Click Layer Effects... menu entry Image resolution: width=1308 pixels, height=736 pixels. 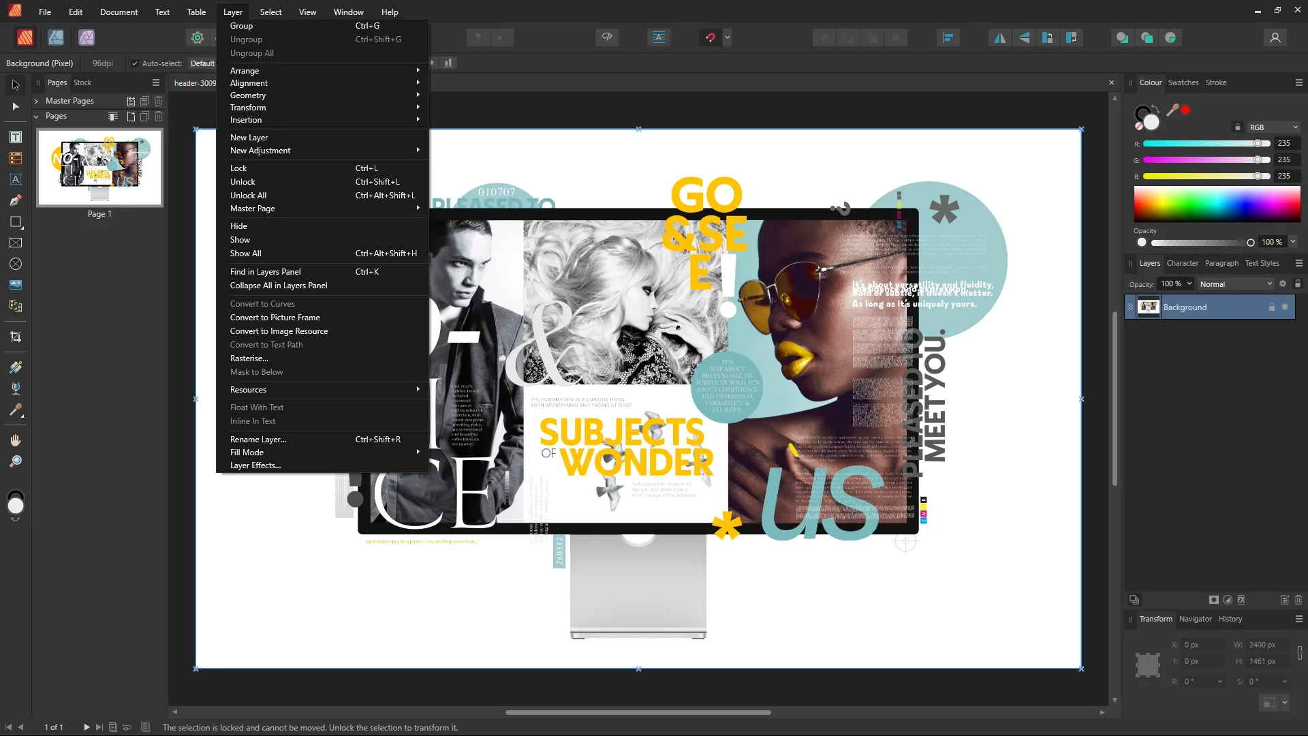pyautogui.click(x=255, y=465)
